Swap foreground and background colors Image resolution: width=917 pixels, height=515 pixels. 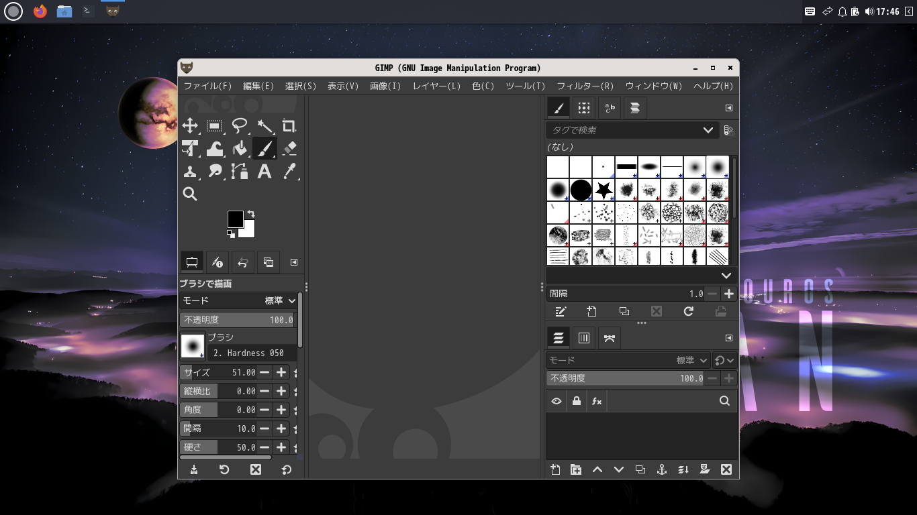(251, 214)
